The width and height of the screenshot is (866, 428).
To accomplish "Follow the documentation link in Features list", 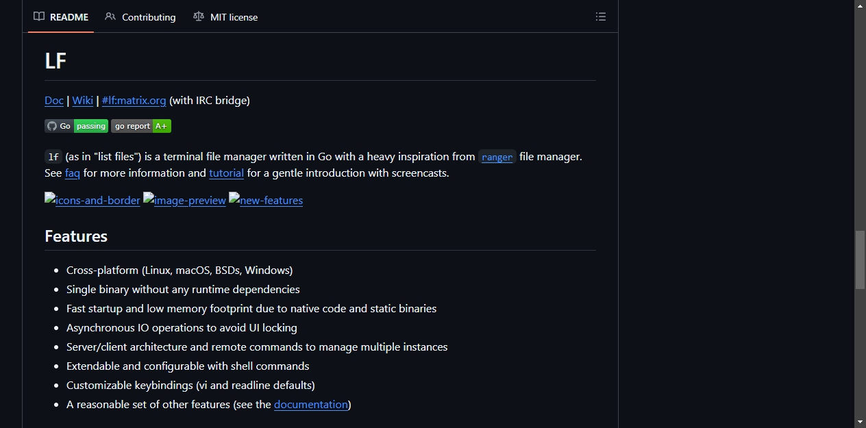I will point(311,405).
